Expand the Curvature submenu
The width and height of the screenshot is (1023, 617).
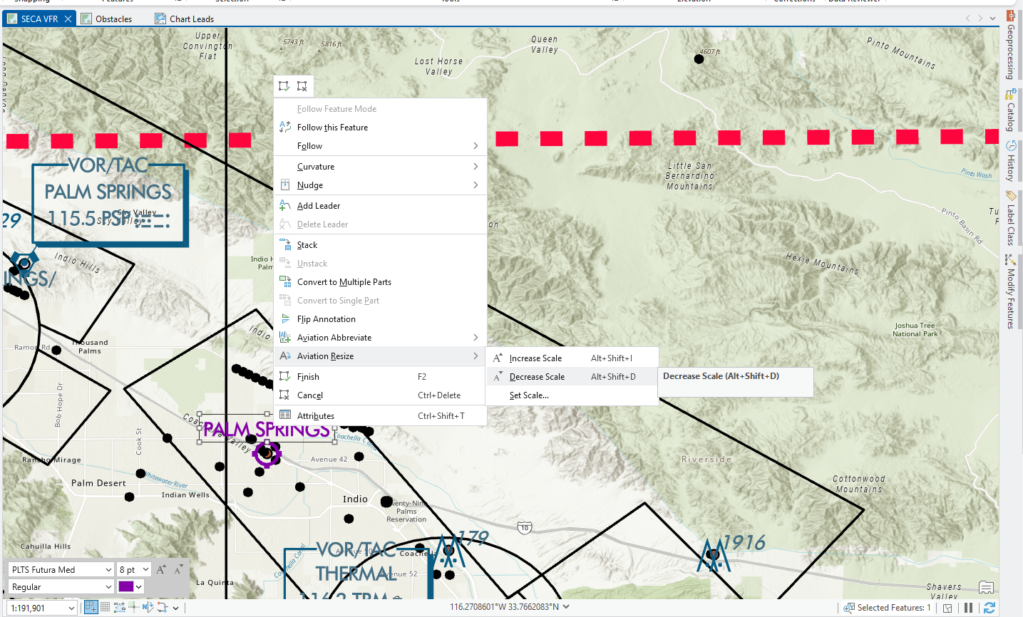click(x=475, y=166)
